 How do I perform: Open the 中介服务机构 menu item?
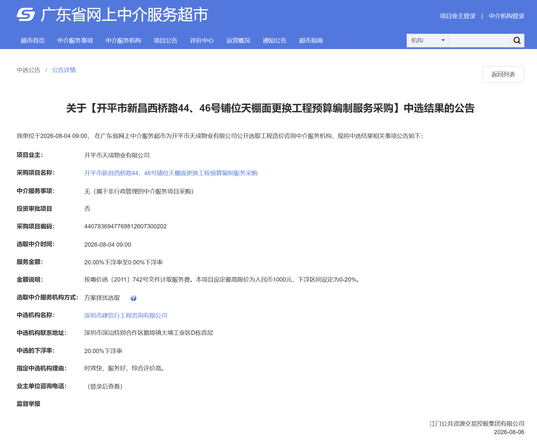point(123,41)
